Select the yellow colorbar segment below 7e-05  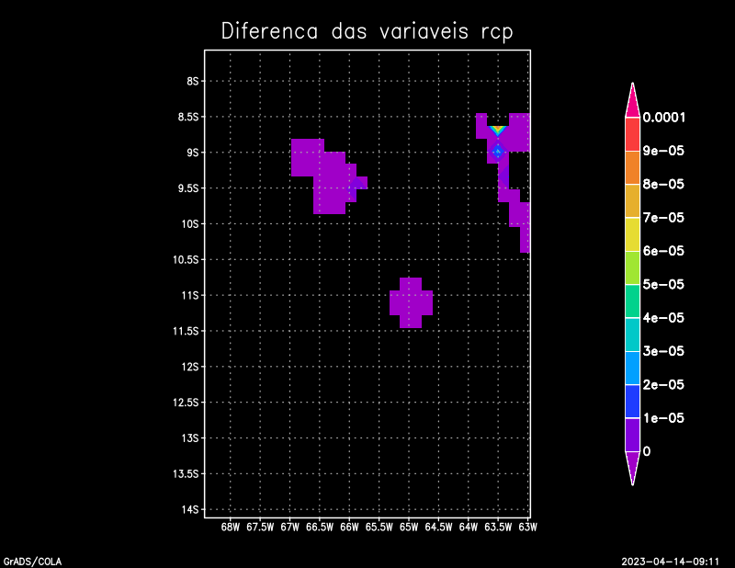coord(632,234)
